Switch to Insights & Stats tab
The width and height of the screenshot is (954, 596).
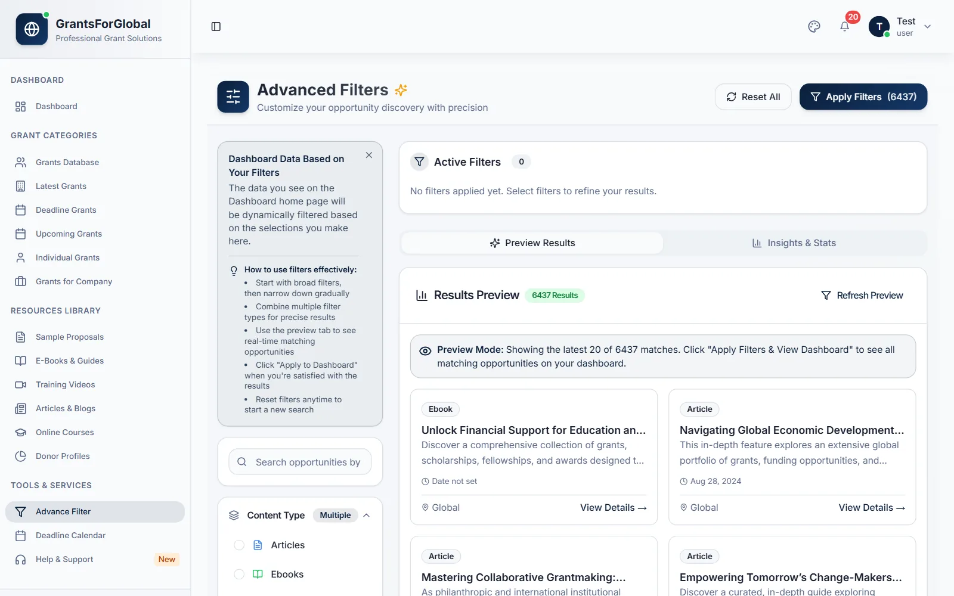pyautogui.click(x=794, y=243)
